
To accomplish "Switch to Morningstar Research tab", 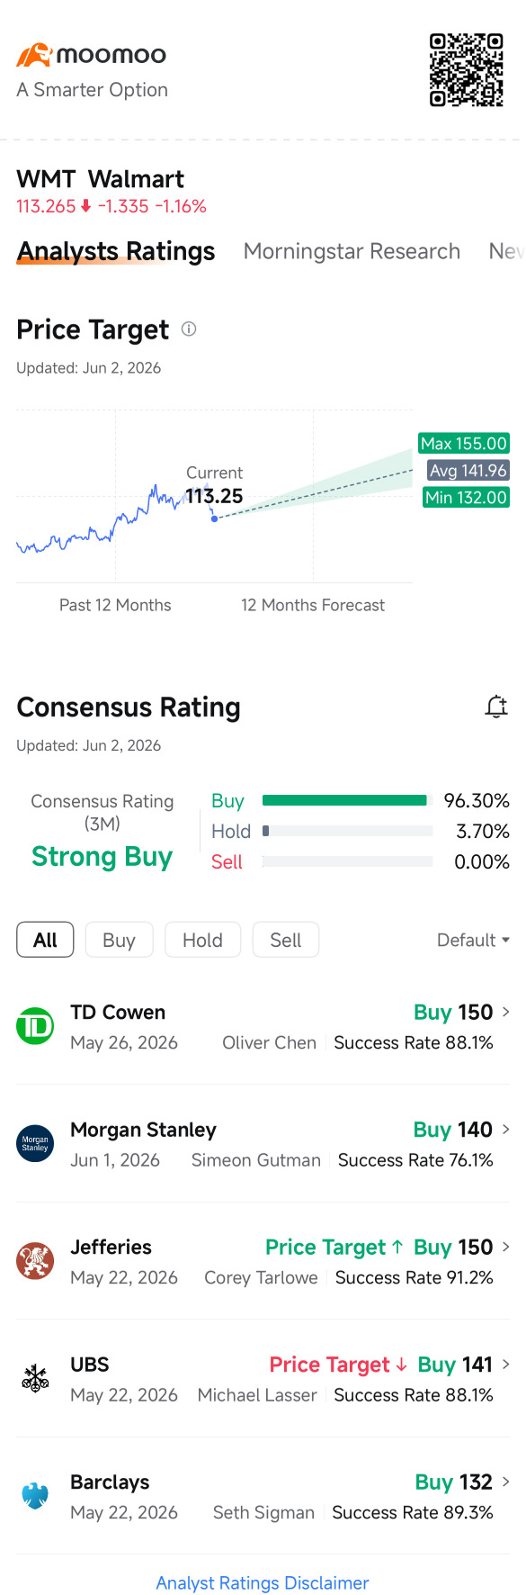I will (352, 251).
